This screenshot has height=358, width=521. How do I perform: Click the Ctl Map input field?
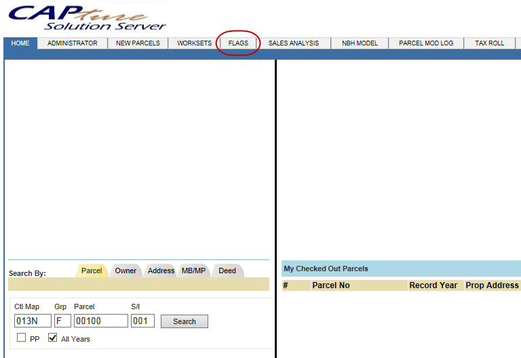pyautogui.click(x=33, y=321)
